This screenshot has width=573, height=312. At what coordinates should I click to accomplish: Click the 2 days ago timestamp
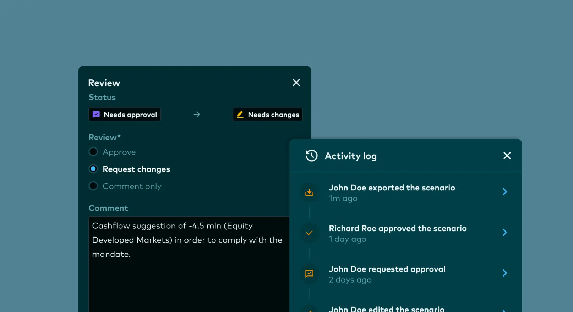tap(350, 280)
